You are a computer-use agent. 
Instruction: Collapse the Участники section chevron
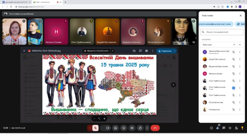pyautogui.click(x=240, y=45)
